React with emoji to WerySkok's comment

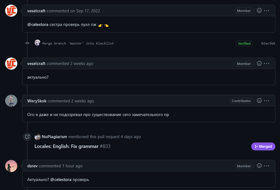(x=259, y=101)
